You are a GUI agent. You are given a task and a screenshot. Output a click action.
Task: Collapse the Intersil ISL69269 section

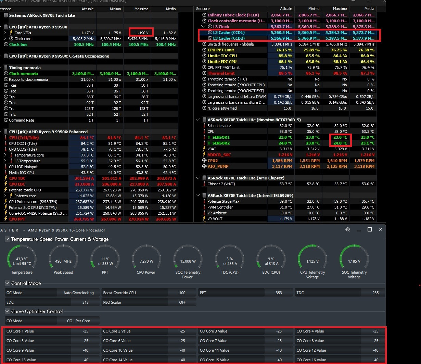click(198, 196)
